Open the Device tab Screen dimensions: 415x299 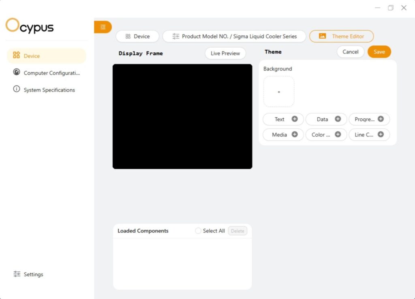[137, 36]
